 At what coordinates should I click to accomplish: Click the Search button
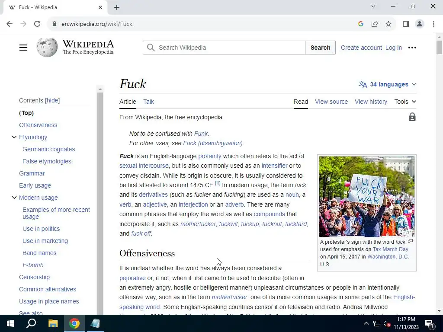click(x=321, y=48)
